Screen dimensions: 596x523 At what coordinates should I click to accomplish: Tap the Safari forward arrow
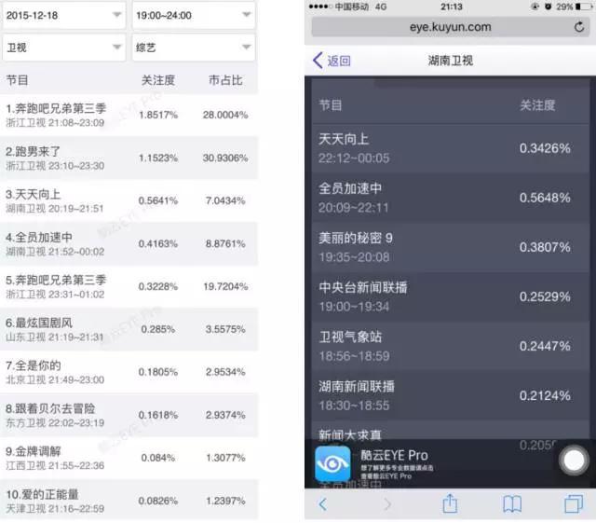(387, 504)
